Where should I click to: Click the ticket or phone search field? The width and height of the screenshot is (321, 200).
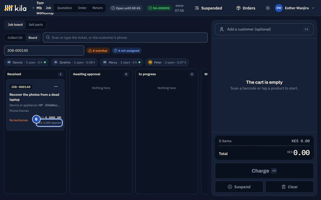125,37
